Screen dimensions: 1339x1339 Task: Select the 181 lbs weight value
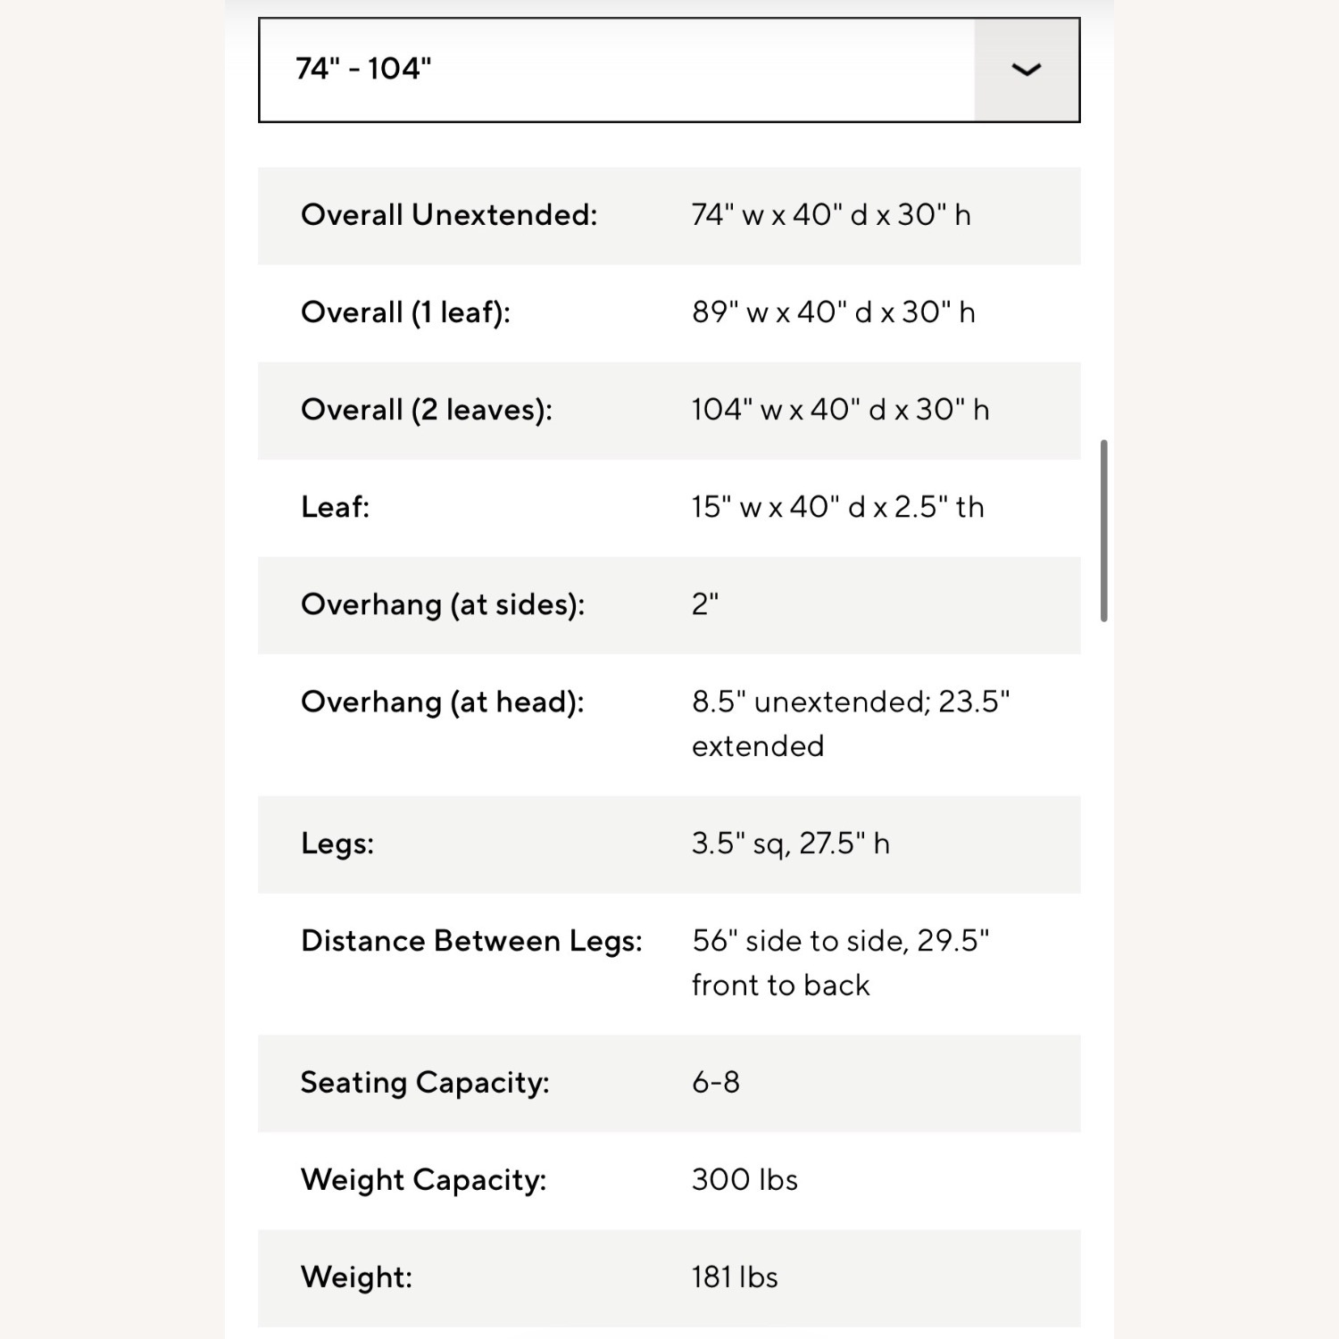point(735,1277)
